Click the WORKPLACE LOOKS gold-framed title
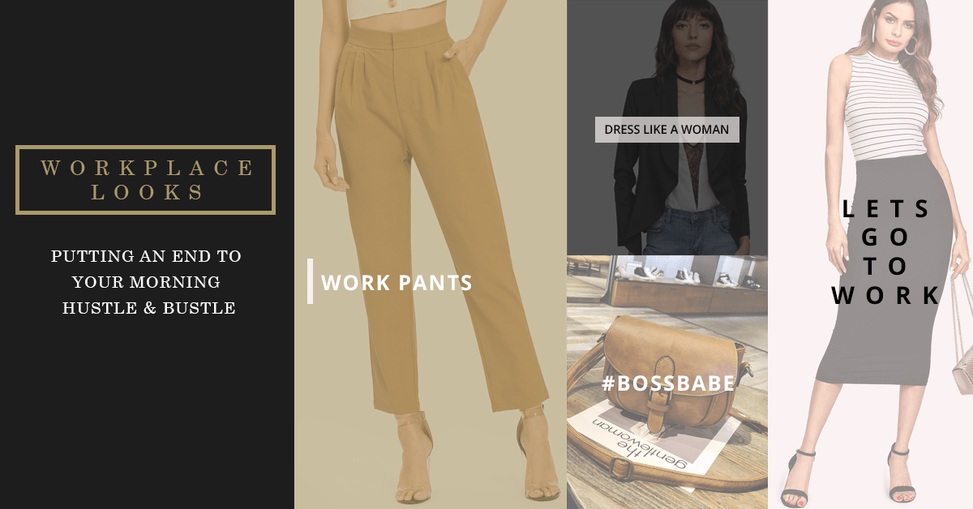The image size is (973, 509). tap(146, 180)
